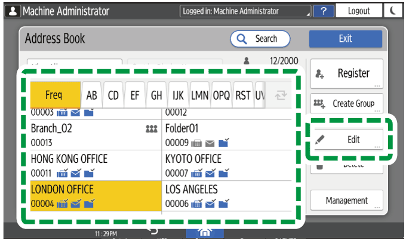The image size is (406, 241).
Task: Click the 11:29PM clock
Action: (106, 234)
